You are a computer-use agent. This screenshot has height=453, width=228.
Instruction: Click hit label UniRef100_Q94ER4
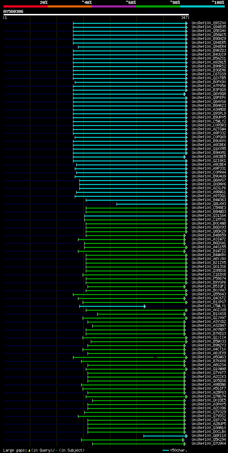point(209,46)
